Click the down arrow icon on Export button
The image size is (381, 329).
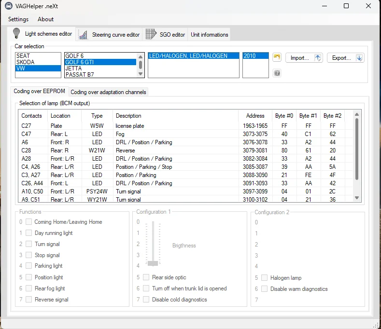[x=359, y=58]
